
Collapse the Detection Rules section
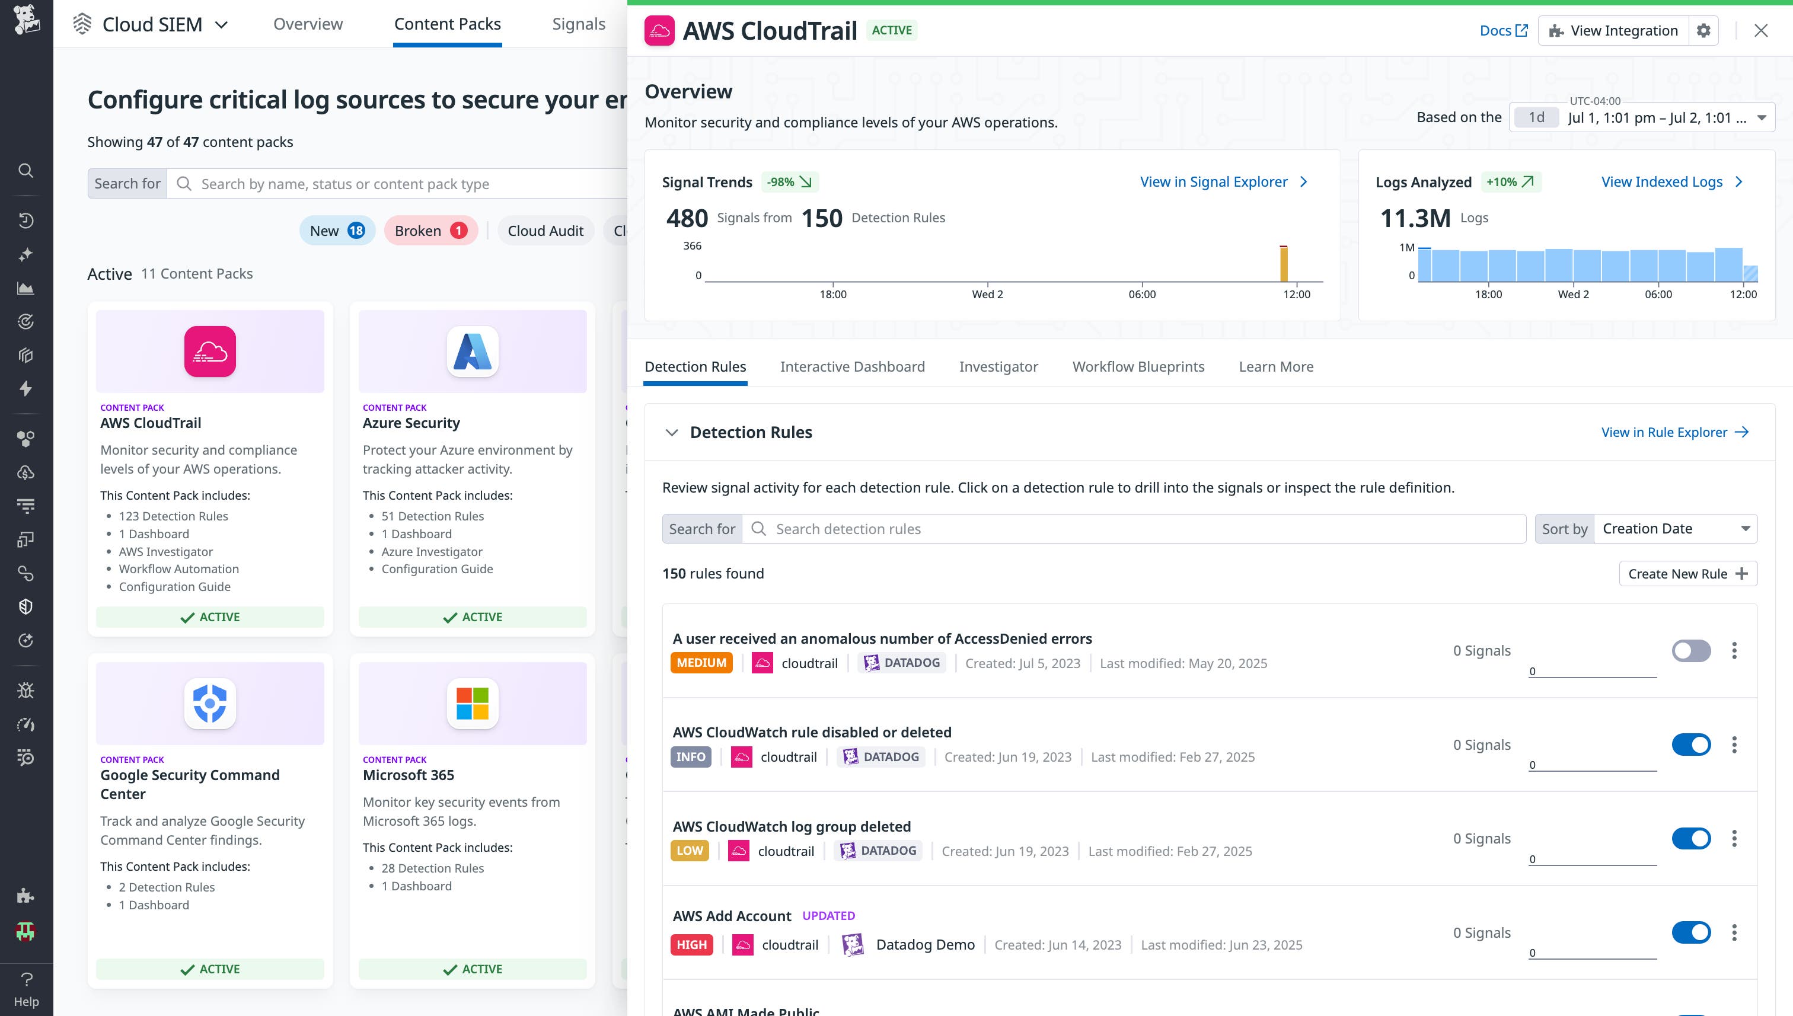click(672, 432)
